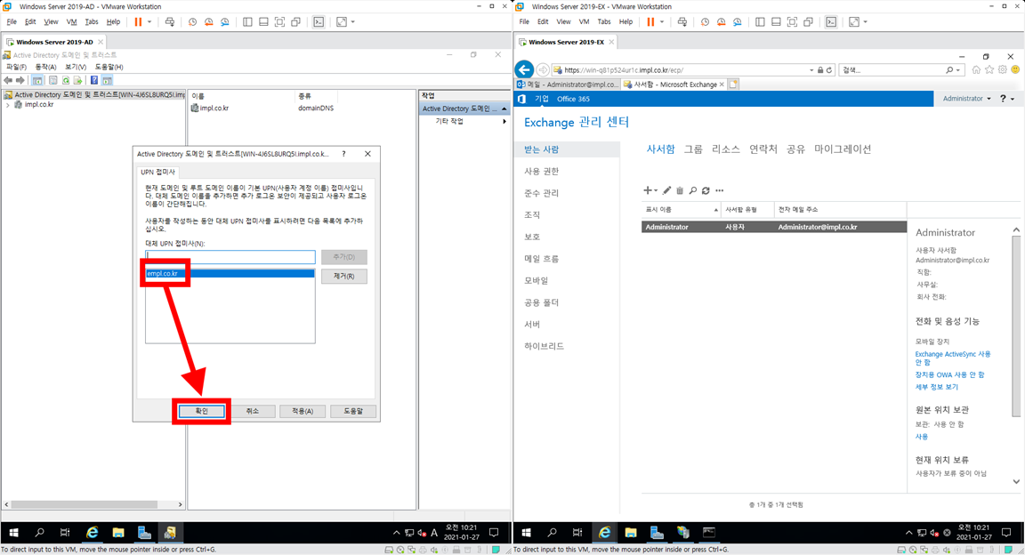Delete selected mailbox with trash icon
Image resolution: width=1025 pixels, height=555 pixels.
[x=680, y=190]
